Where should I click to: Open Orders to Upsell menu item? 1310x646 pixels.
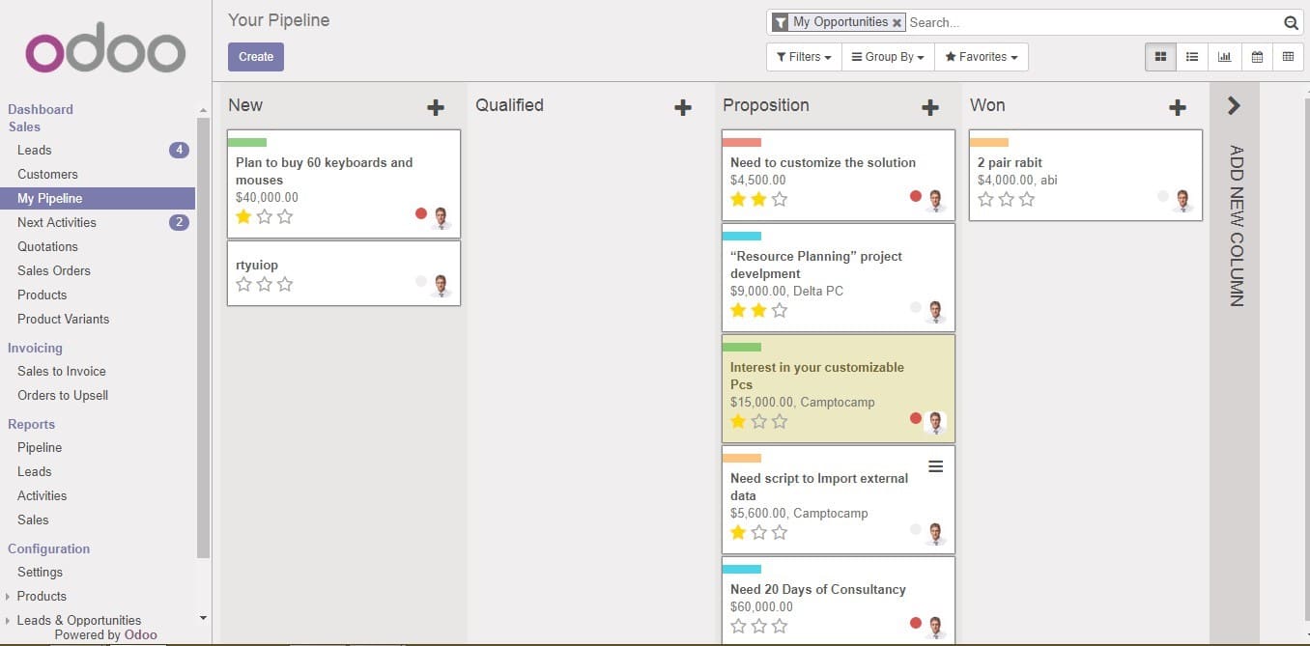point(63,396)
